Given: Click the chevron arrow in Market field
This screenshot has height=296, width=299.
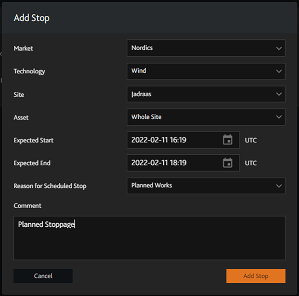Looking at the screenshot, I should pyautogui.click(x=278, y=48).
